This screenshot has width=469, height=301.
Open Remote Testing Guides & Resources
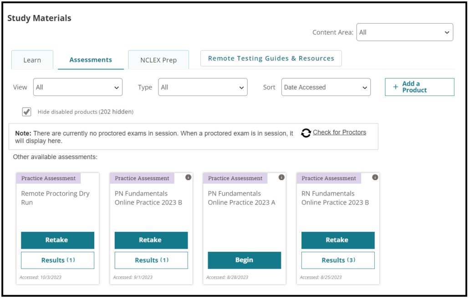coord(271,59)
